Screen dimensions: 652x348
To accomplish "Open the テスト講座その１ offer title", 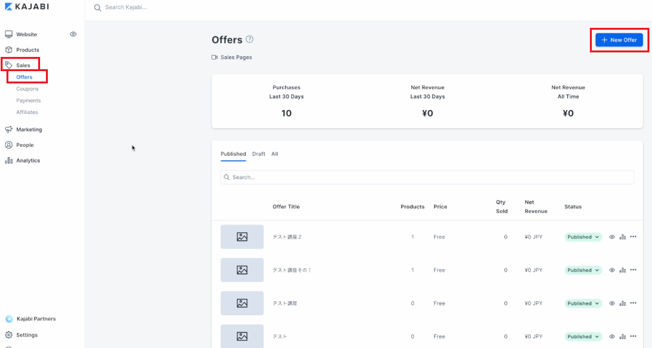I will (292, 270).
